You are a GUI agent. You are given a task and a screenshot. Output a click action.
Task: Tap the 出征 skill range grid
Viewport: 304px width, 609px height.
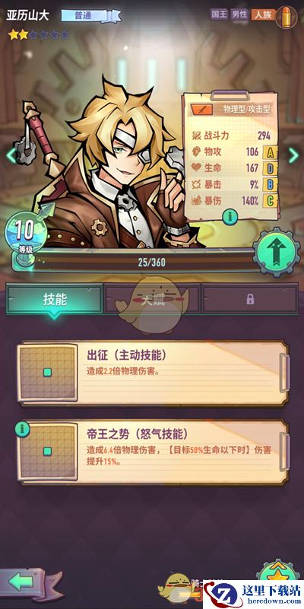tap(47, 372)
